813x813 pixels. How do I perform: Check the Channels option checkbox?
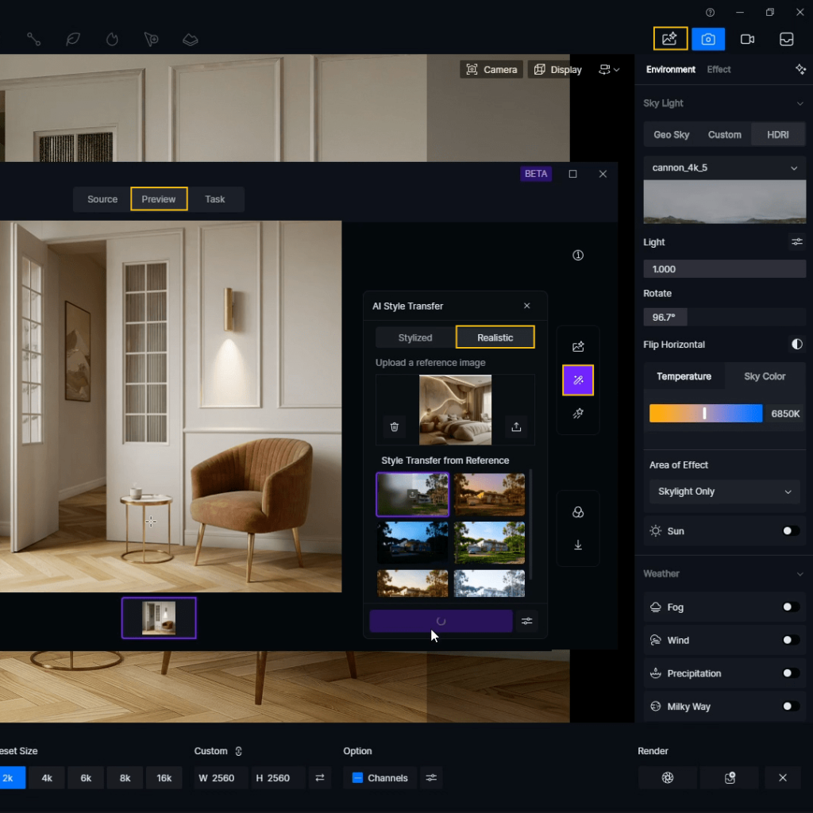click(357, 778)
